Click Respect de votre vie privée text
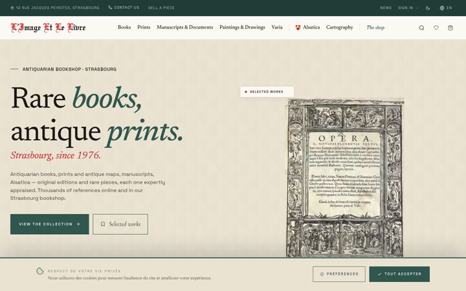466x291 pixels. (x=84, y=271)
